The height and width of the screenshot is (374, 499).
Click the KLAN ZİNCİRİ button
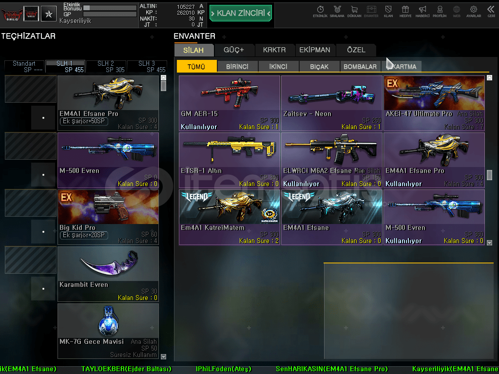(x=240, y=13)
